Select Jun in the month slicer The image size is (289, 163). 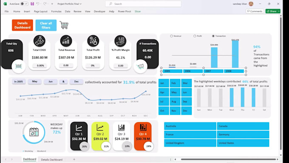click(186, 92)
